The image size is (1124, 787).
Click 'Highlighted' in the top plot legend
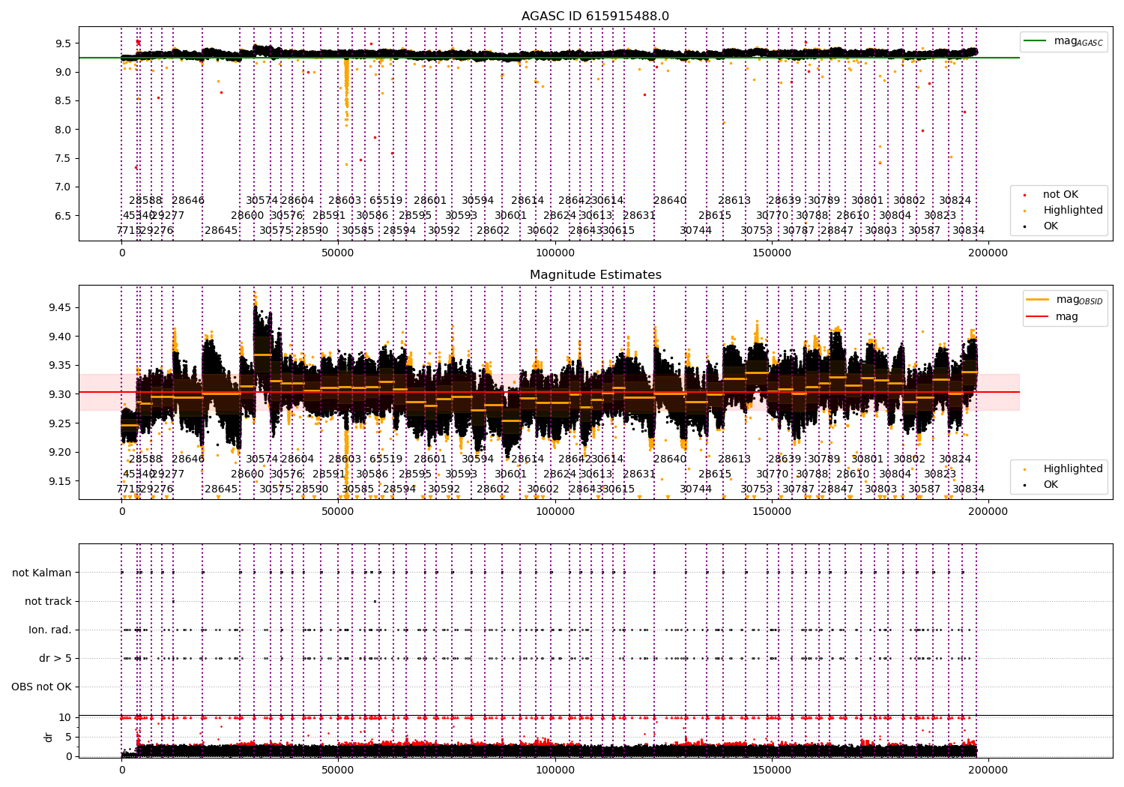tap(1066, 210)
